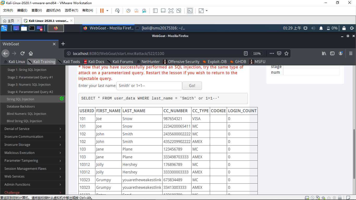Toggle the VMware thumbnail bar icon
Viewport: 356px width, 200px height.
[163, 11]
